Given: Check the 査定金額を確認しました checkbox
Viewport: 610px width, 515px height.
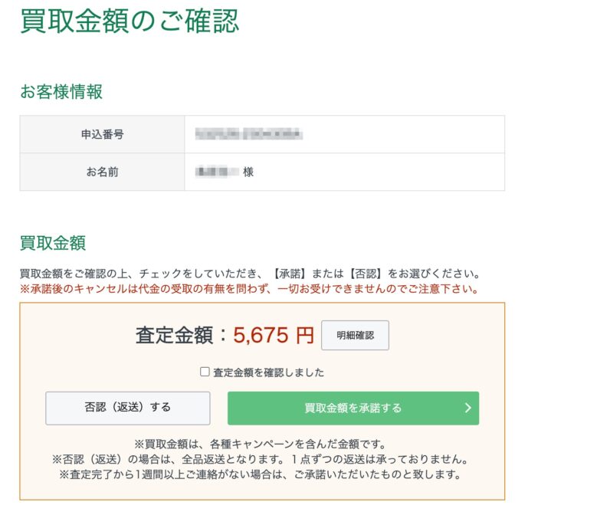Looking at the screenshot, I should click(x=205, y=372).
